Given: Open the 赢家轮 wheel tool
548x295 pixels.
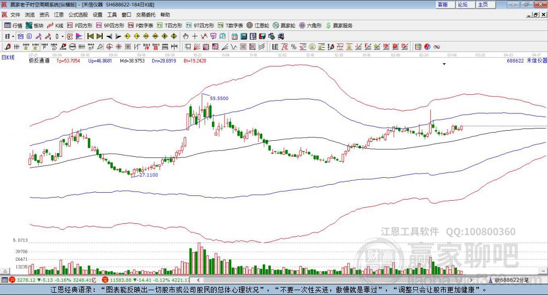Looking at the screenshot, I should point(284,26).
